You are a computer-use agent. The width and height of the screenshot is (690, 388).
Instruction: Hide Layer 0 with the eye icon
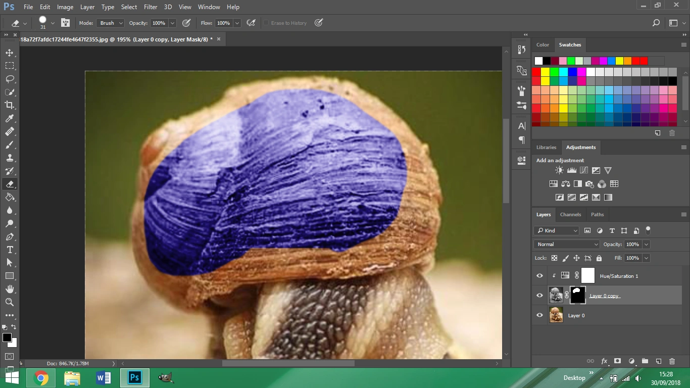[539, 315]
